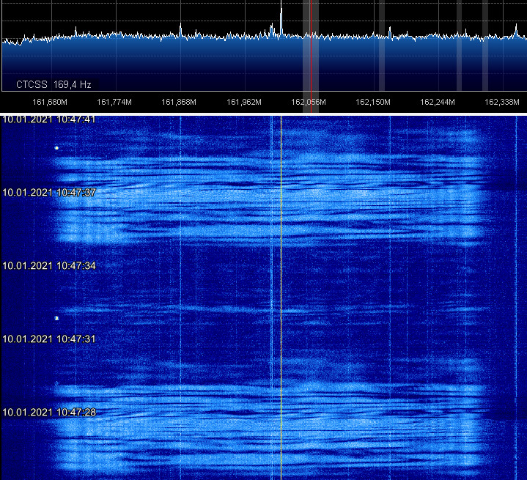Click the 162,244M frequency label
Viewport: 527px width, 480px height.
(438, 102)
